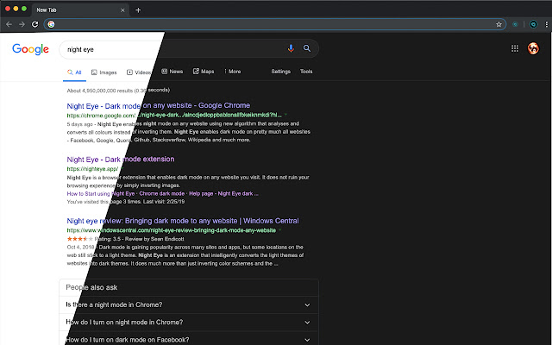
Task: Switch to the Maps results tab
Action: [204, 72]
